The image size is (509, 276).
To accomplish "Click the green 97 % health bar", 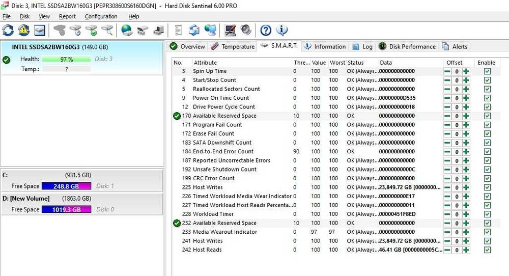I will click(67, 60).
